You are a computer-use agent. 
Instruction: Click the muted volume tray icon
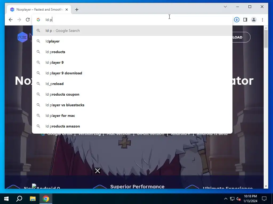coord(239,199)
